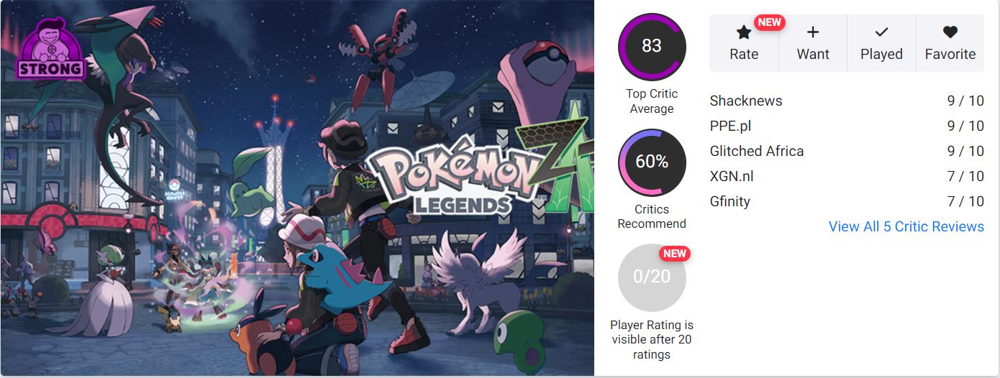Image resolution: width=1000 pixels, height=378 pixels.
Task: Open the XGN.nl review
Action: tap(732, 176)
